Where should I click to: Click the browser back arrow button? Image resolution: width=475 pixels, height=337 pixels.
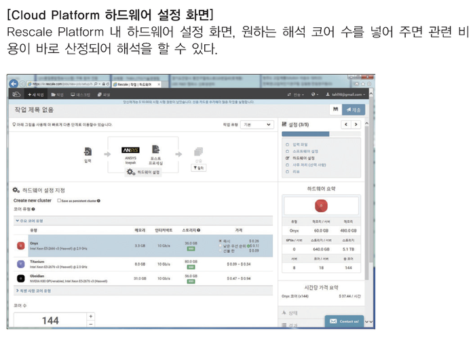click(x=14, y=84)
